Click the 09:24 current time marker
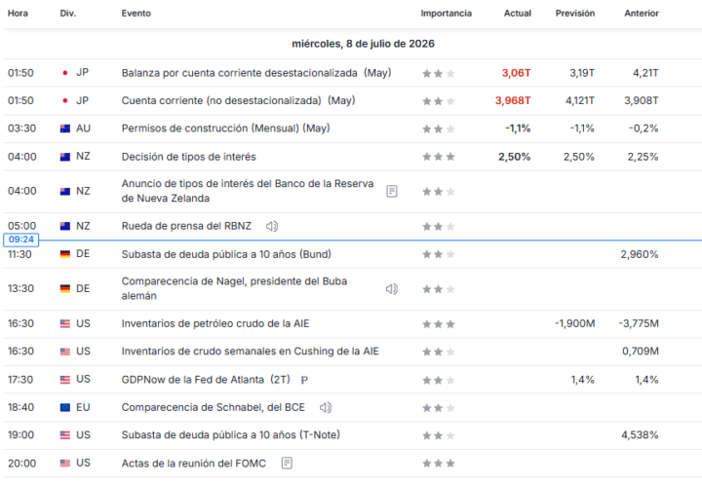Image resolution: width=702 pixels, height=484 pixels. (x=21, y=240)
